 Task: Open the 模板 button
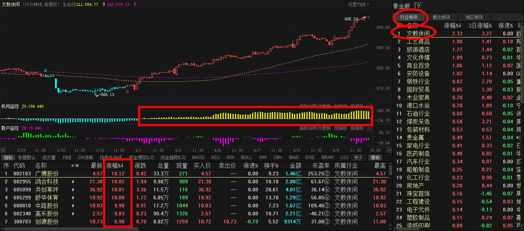point(375,158)
